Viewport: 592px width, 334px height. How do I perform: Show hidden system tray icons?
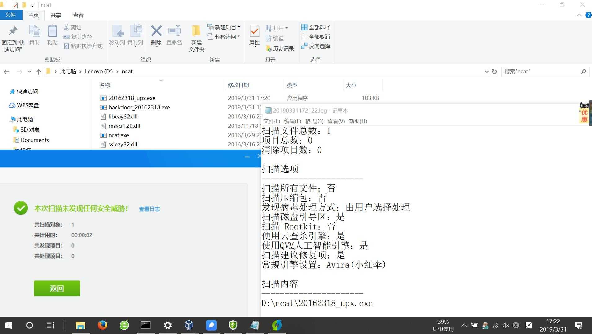[464, 325]
